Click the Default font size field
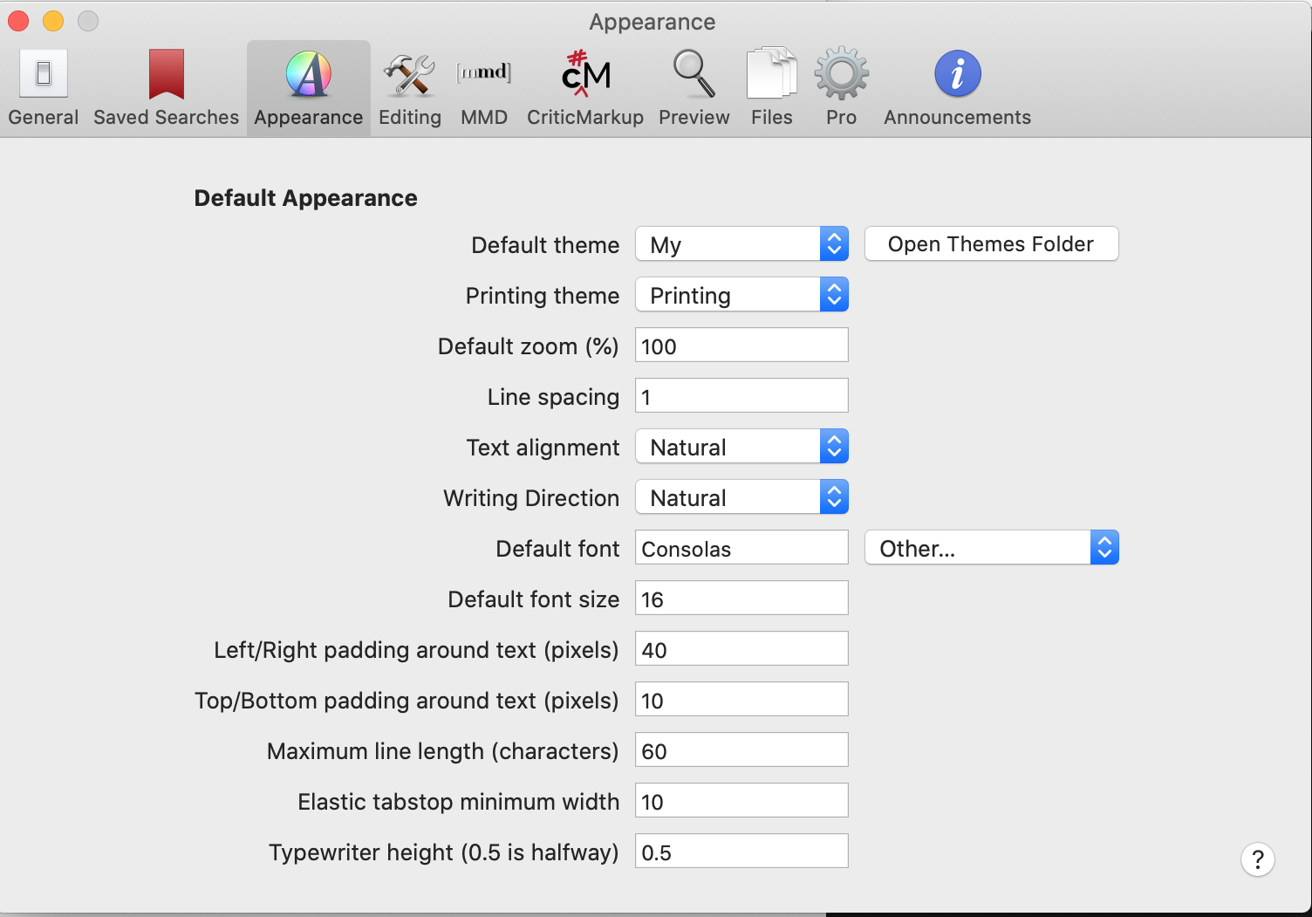 (741, 599)
